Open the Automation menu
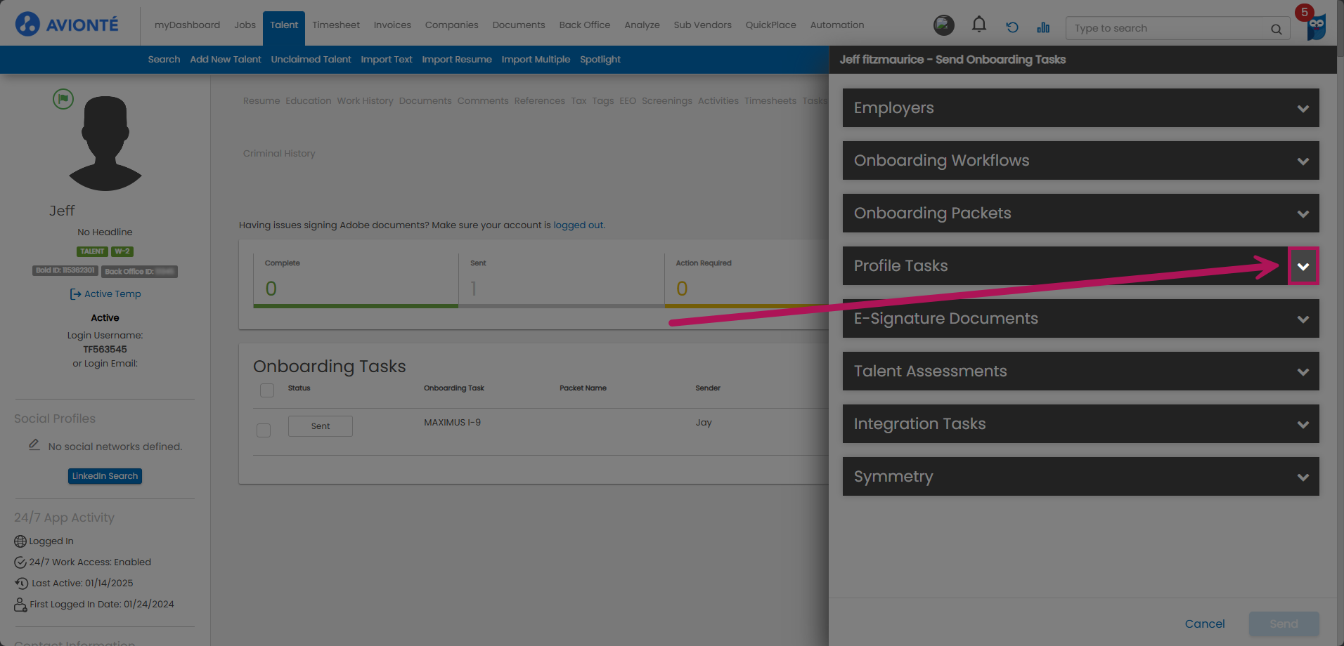The height and width of the screenshot is (646, 1344). 837,25
